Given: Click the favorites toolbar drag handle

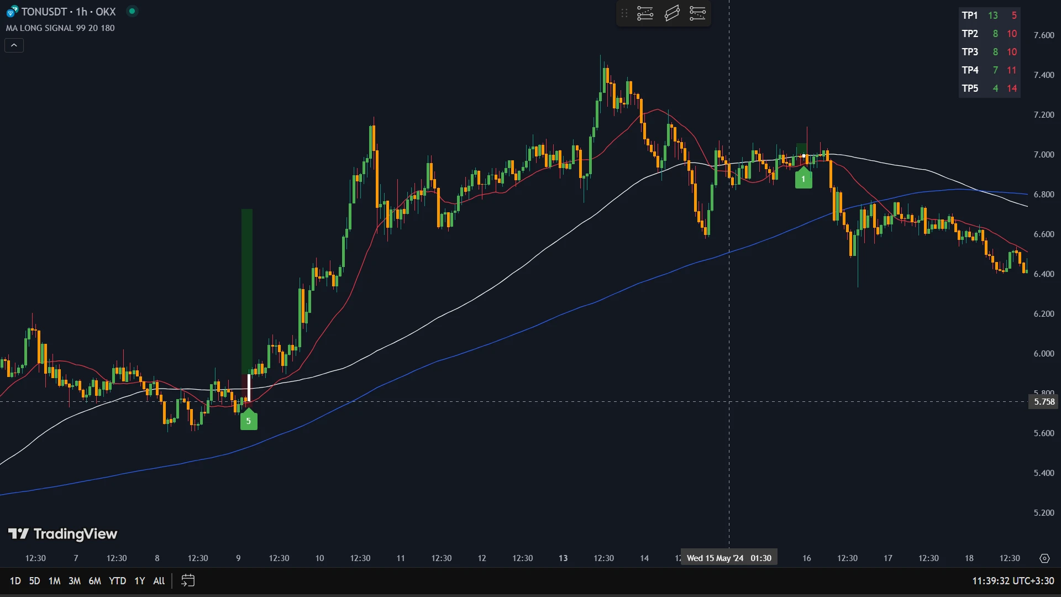Looking at the screenshot, I should 624,13.
